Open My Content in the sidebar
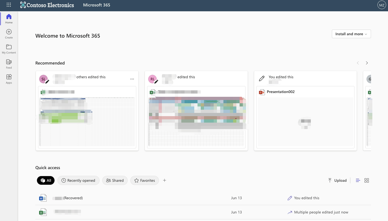 click(9, 49)
